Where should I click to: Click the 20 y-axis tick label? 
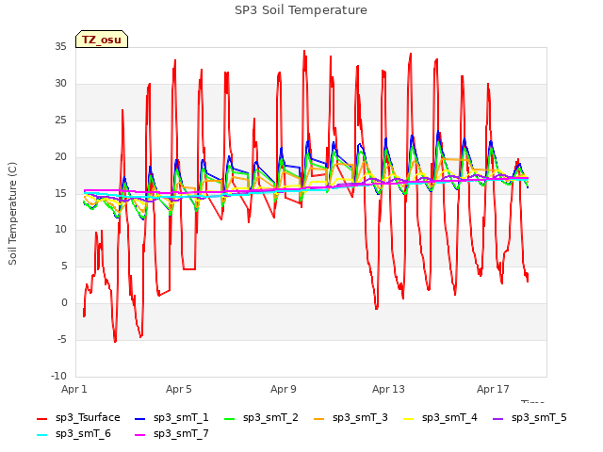(60, 157)
